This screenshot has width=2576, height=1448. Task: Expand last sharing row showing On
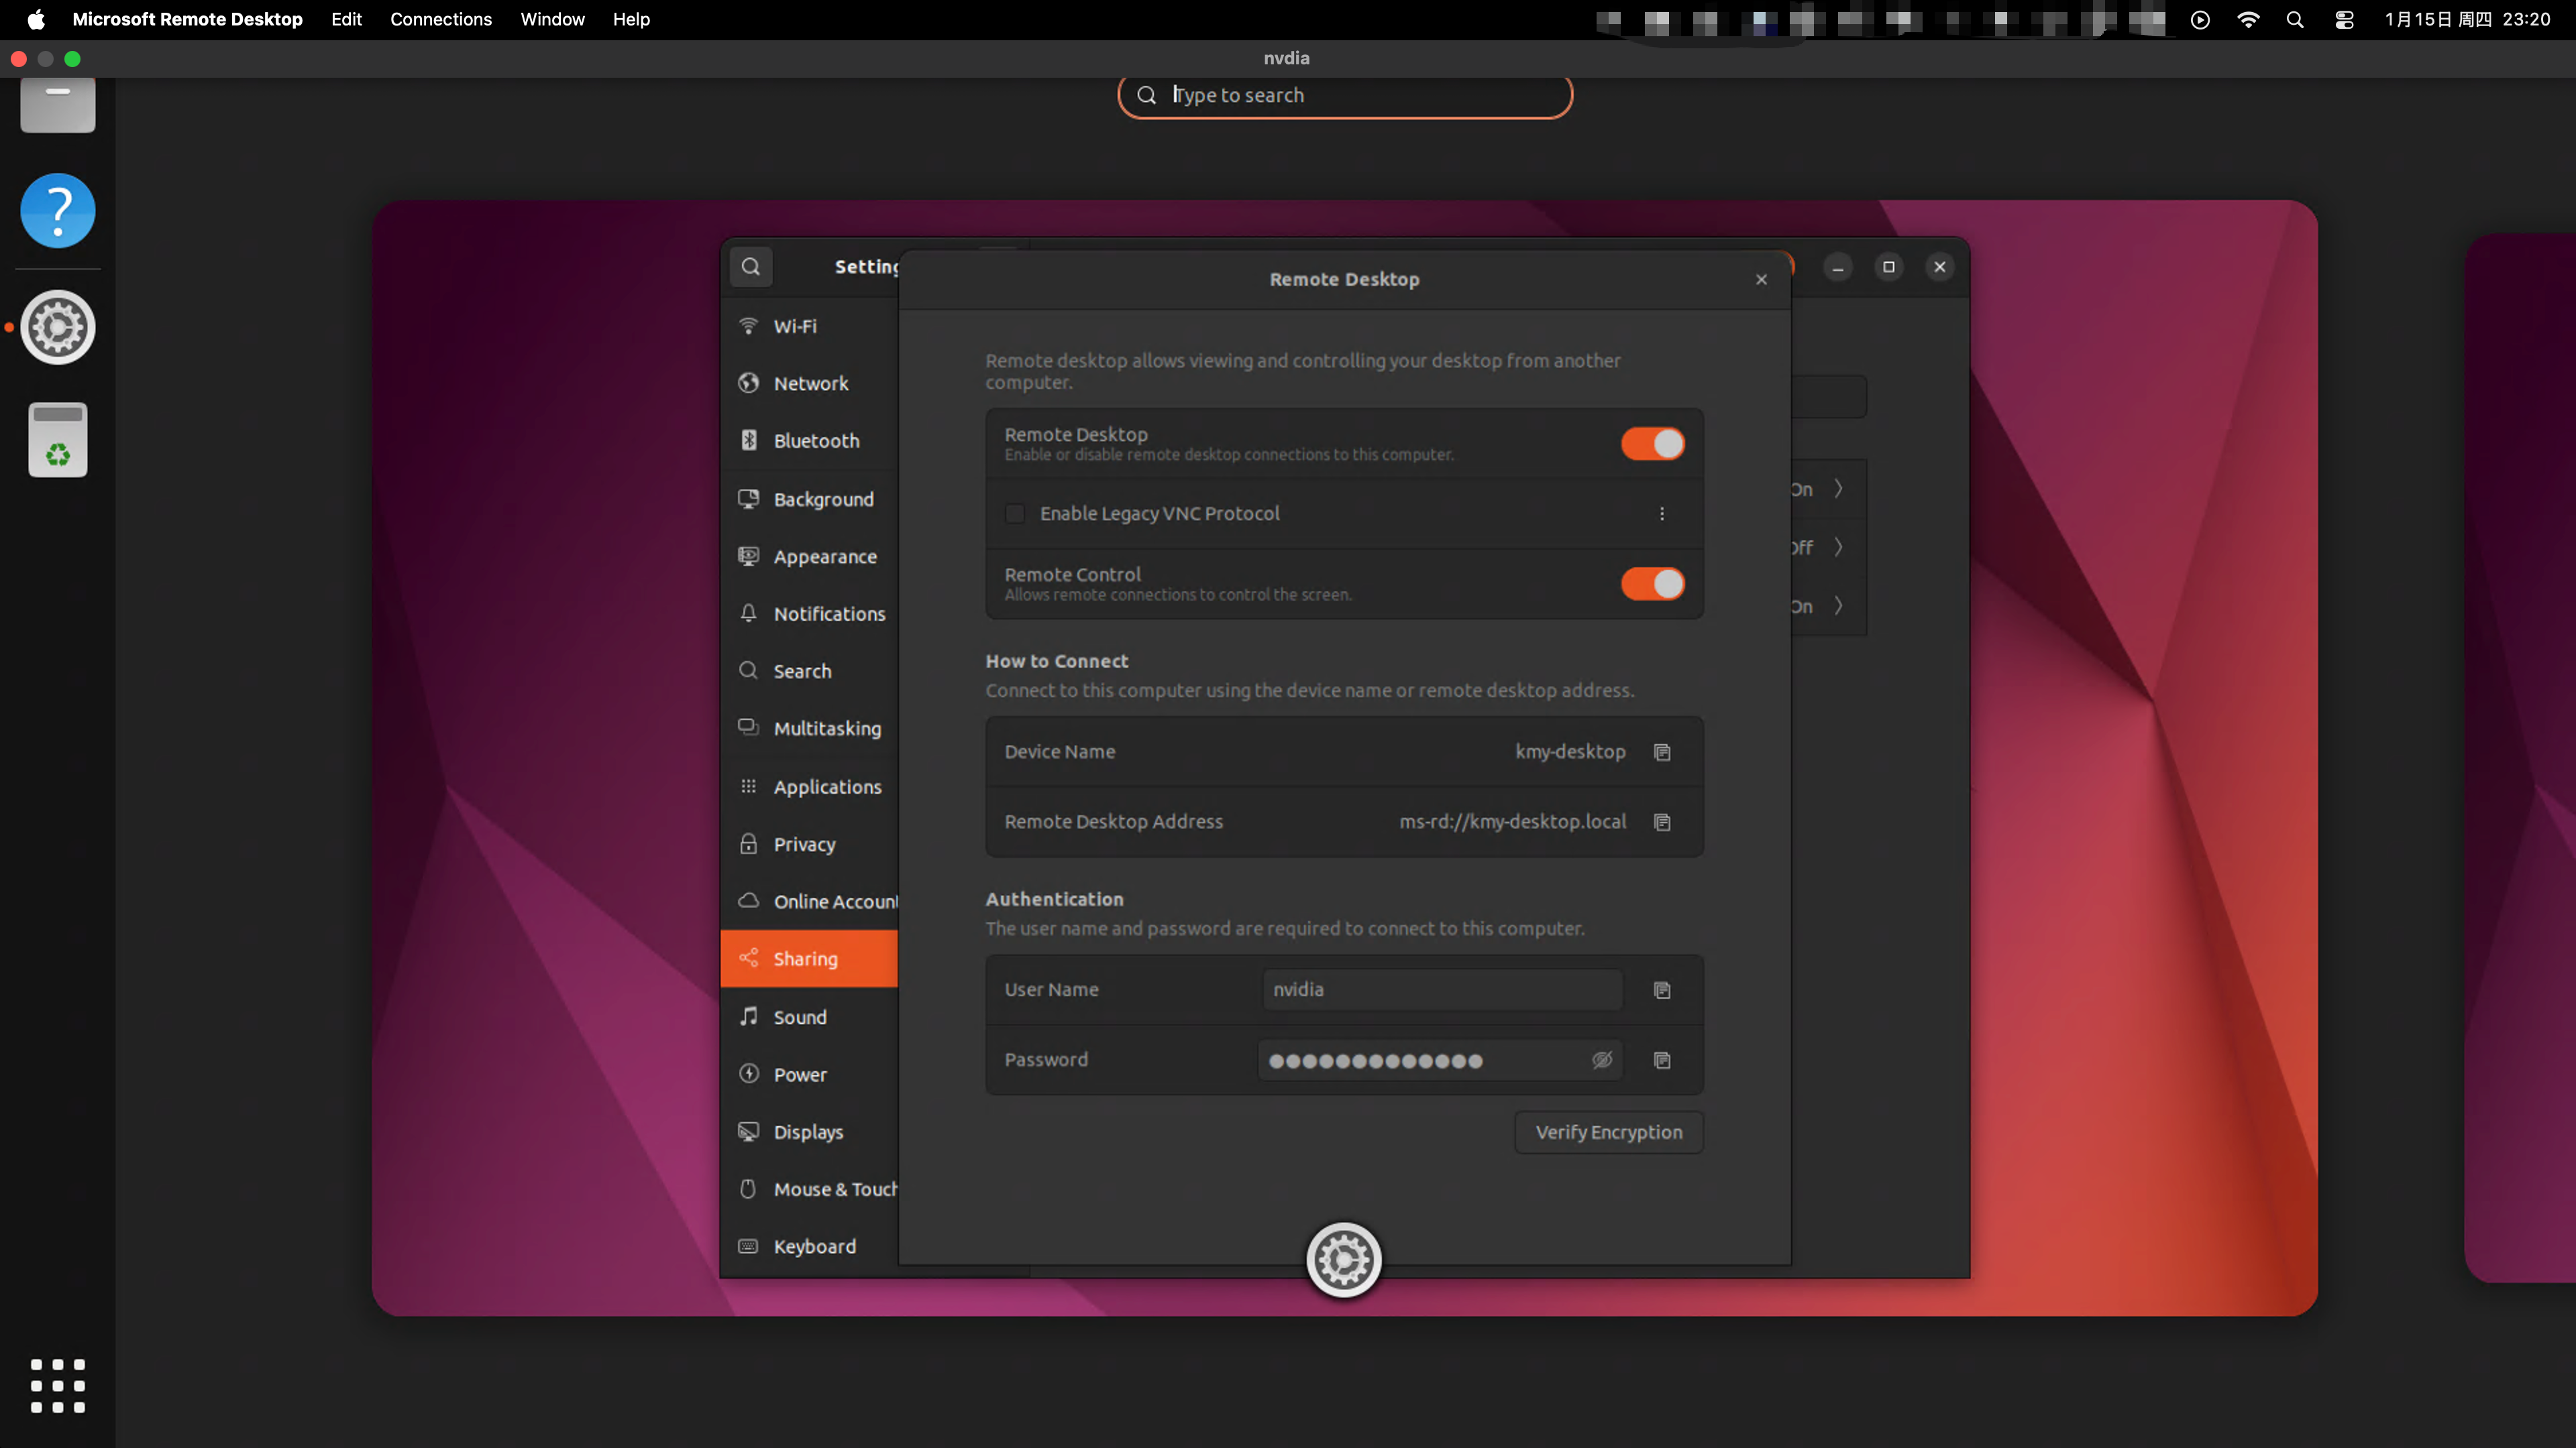pos(1828,607)
